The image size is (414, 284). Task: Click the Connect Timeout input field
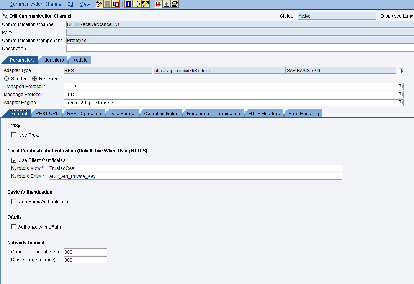click(x=85, y=251)
